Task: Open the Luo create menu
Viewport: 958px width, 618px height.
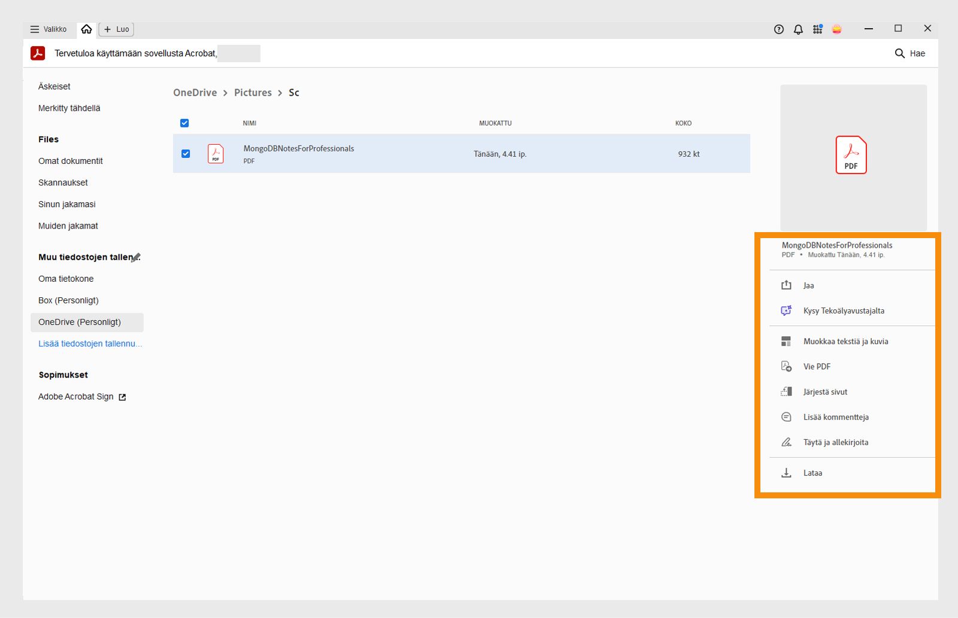Action: pyautogui.click(x=116, y=29)
